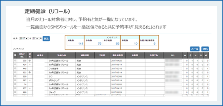The height and width of the screenshot is (106, 223).
Task: Click the next-appointment count value 6
Action: tap(154, 44)
